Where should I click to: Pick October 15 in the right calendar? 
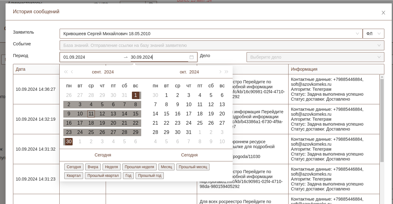(167, 114)
